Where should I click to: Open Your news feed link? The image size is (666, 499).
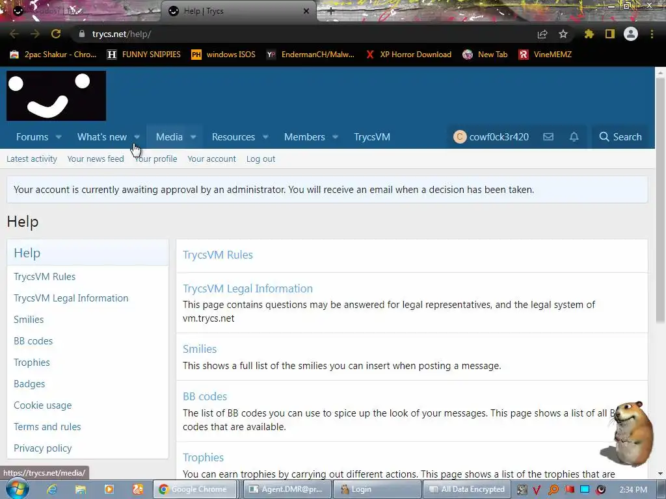point(96,159)
